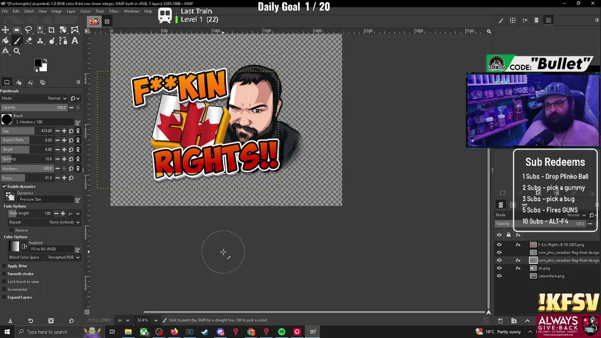Adjust the brush Hardness slider

(x=27, y=169)
